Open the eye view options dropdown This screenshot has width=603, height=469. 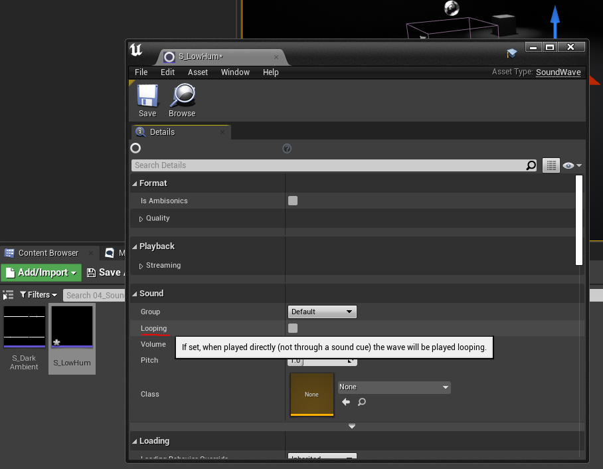point(572,165)
